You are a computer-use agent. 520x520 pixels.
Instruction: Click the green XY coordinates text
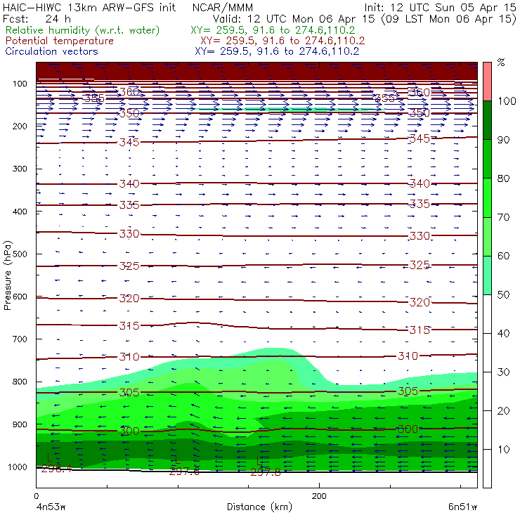tap(273, 30)
